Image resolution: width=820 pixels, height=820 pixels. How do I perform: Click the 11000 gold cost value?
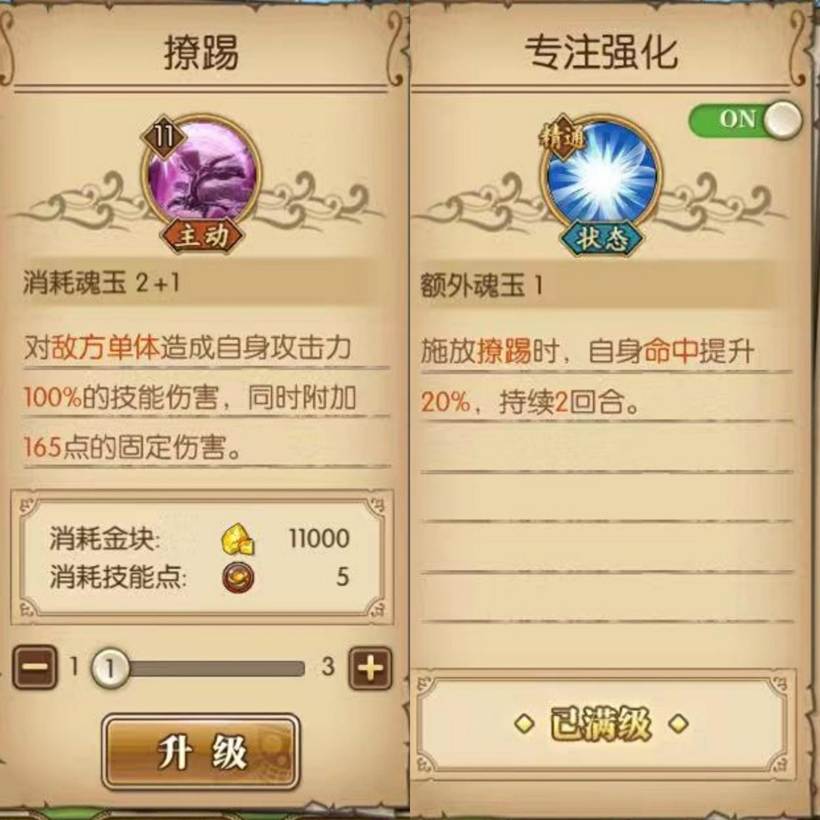(320, 538)
